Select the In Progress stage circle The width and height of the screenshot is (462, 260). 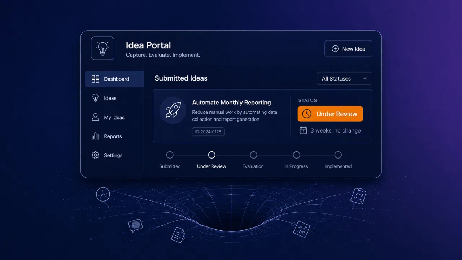[x=296, y=155]
